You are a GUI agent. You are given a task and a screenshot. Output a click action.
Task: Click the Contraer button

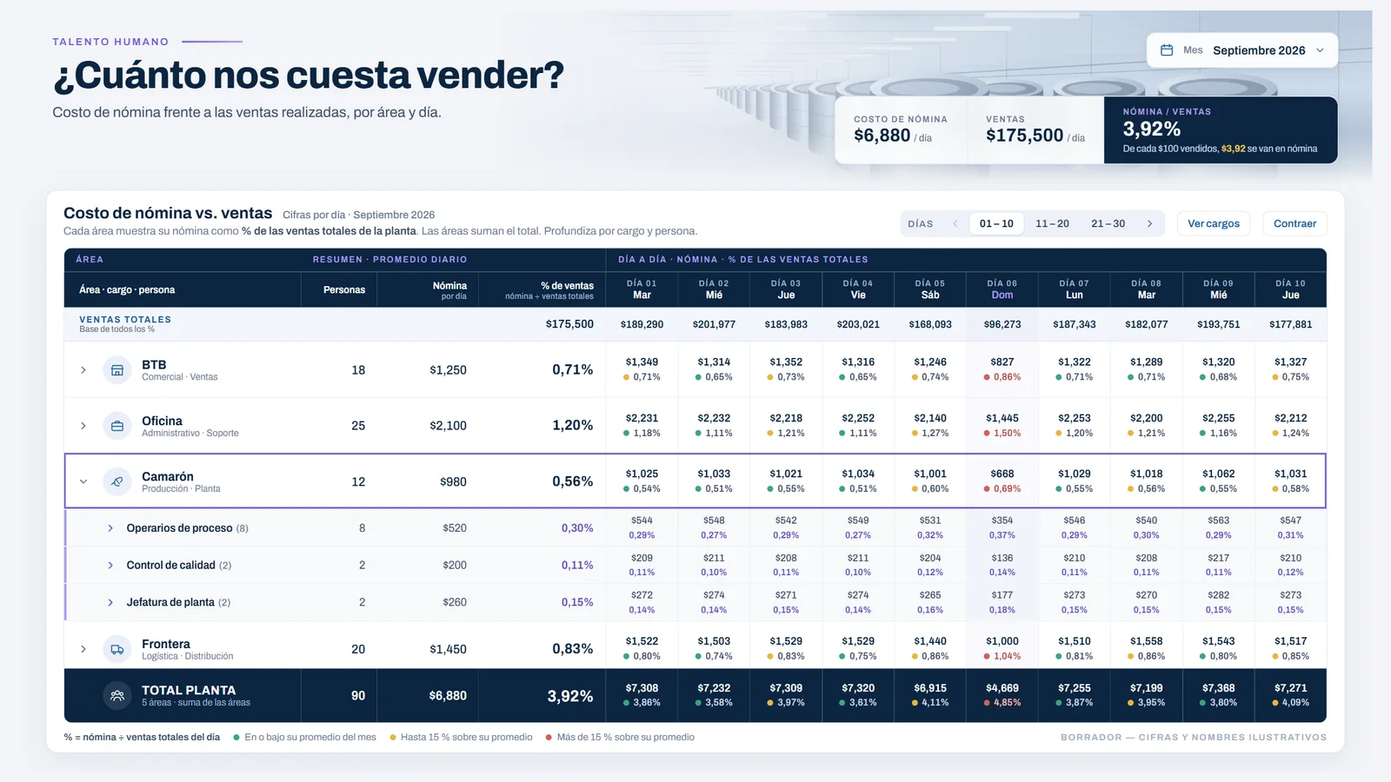tap(1294, 223)
